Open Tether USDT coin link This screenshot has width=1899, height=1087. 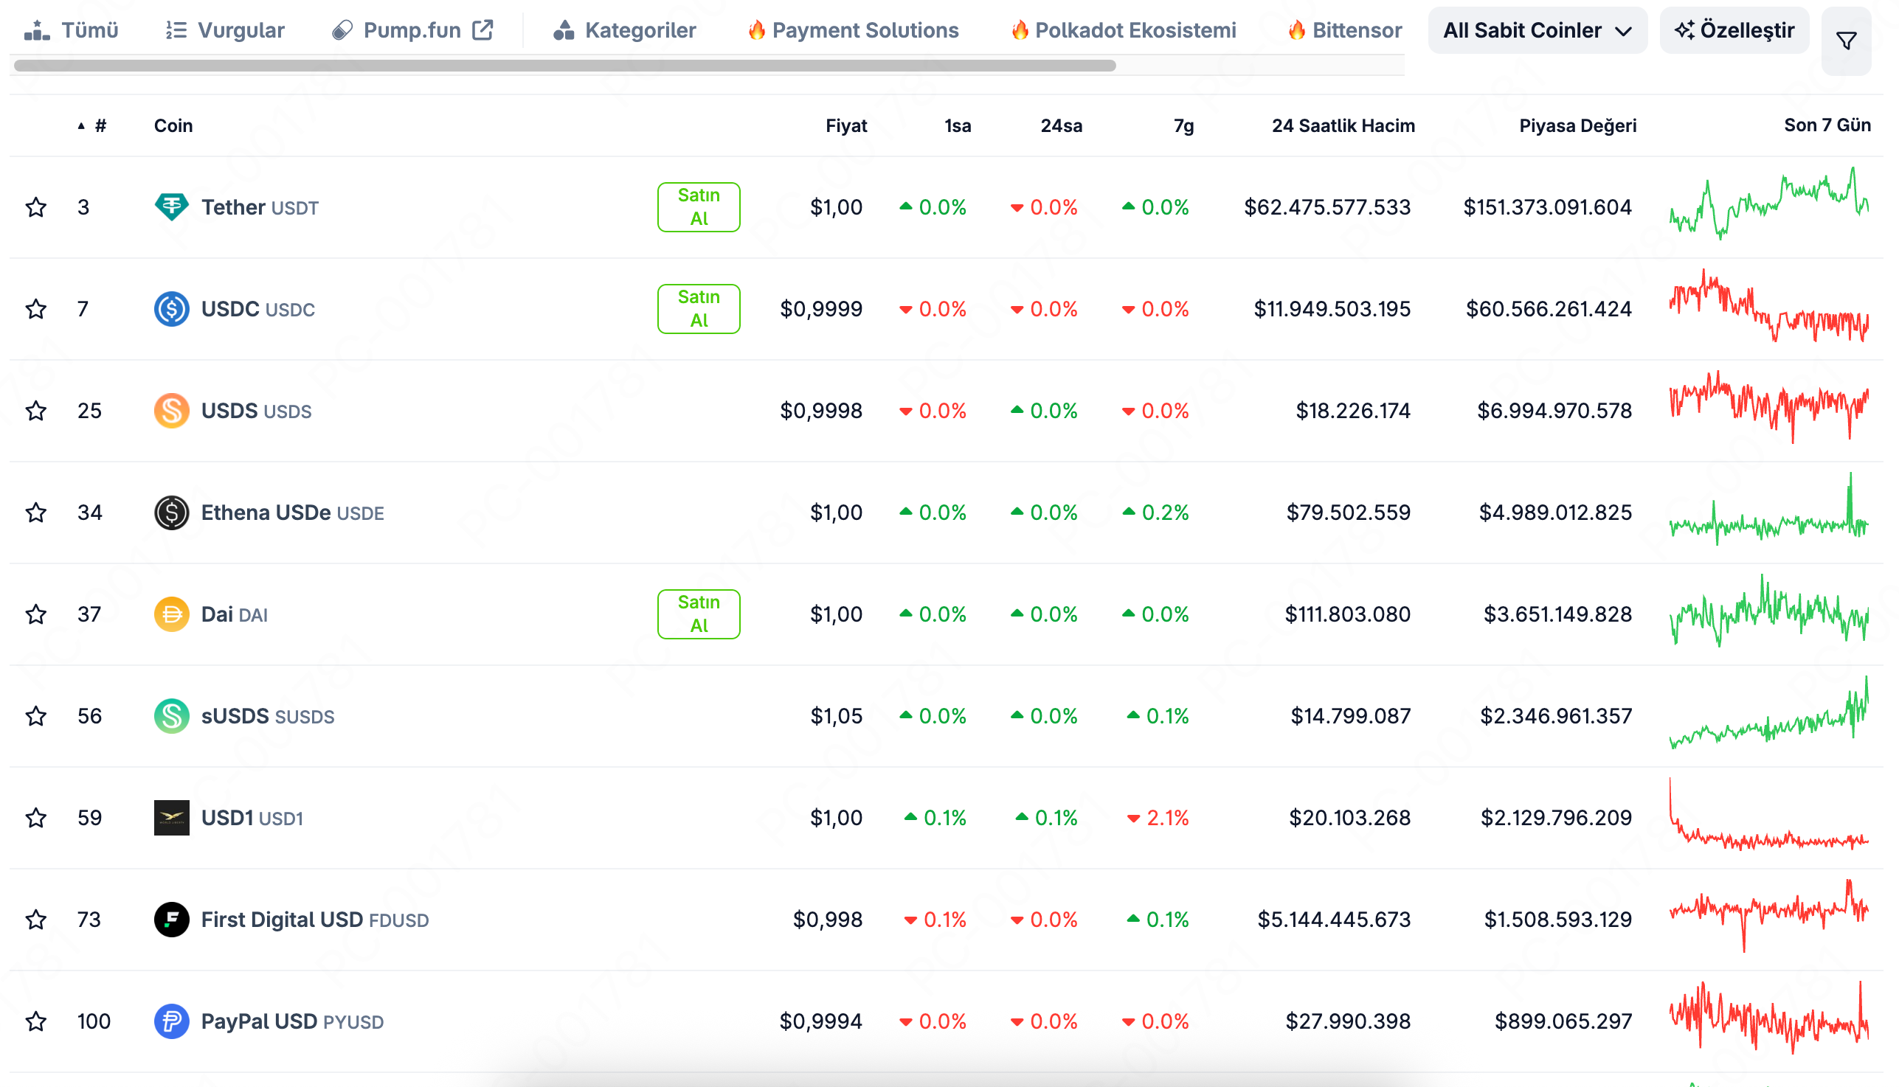[259, 206]
